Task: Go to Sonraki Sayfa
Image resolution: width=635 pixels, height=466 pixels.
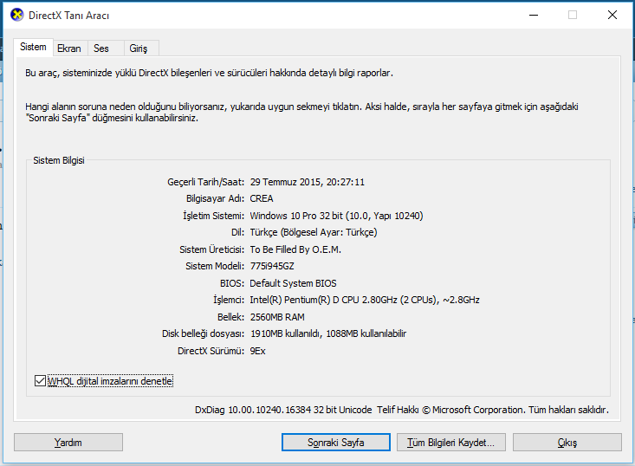Action: pyautogui.click(x=336, y=442)
